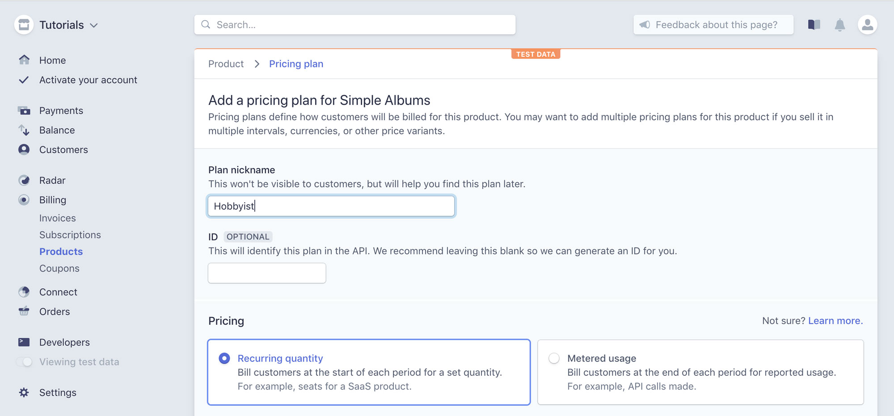Open Balance using its arrows icon
The width and height of the screenshot is (894, 416).
point(24,130)
